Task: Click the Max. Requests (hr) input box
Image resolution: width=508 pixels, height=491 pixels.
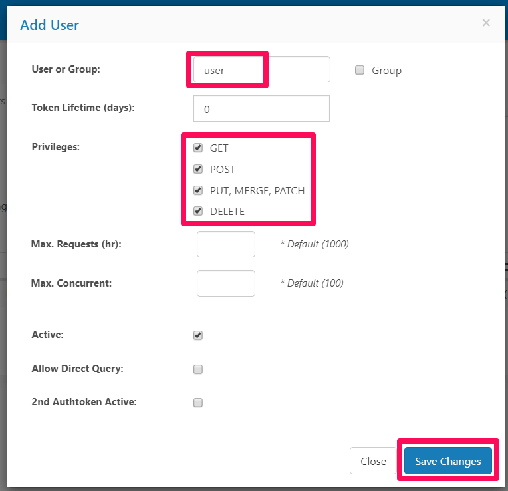Action: click(226, 244)
